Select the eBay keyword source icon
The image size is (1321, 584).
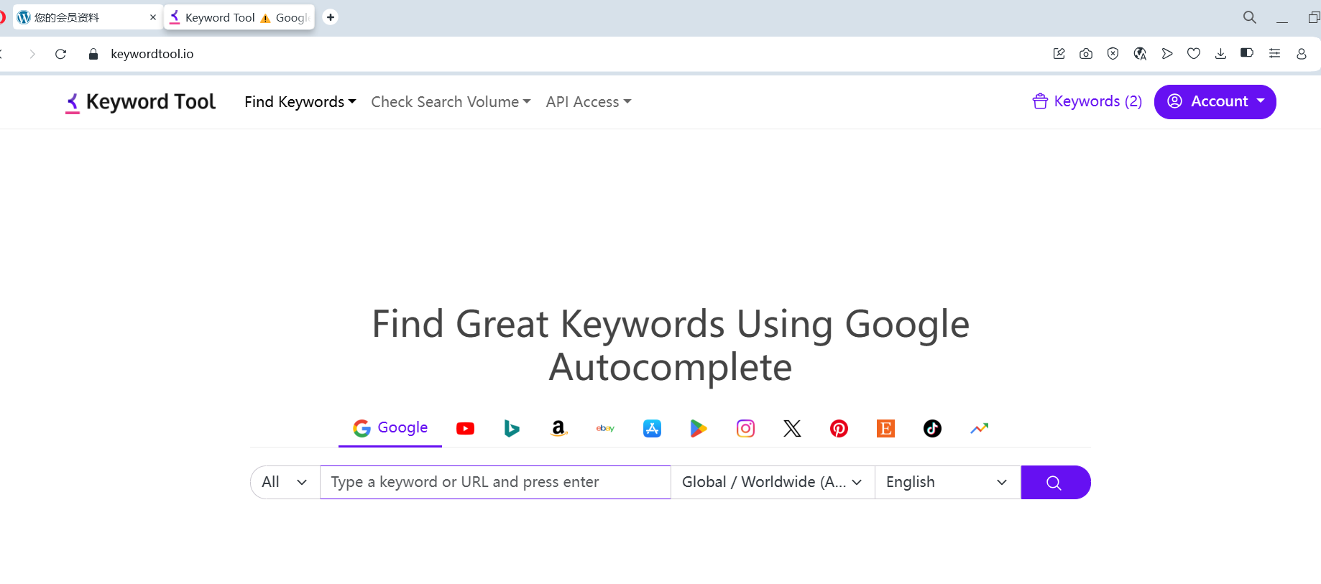(x=605, y=429)
